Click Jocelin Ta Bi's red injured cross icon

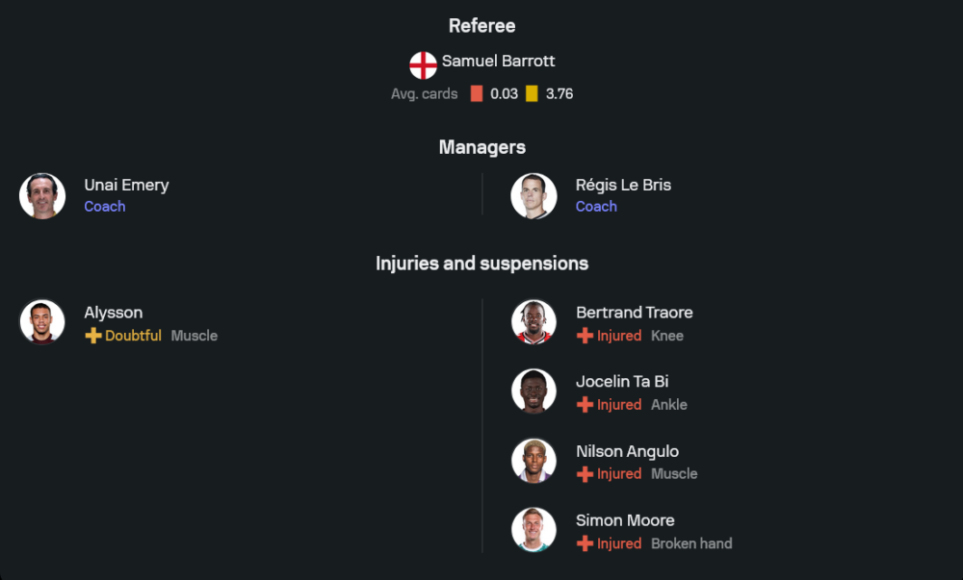tap(585, 405)
